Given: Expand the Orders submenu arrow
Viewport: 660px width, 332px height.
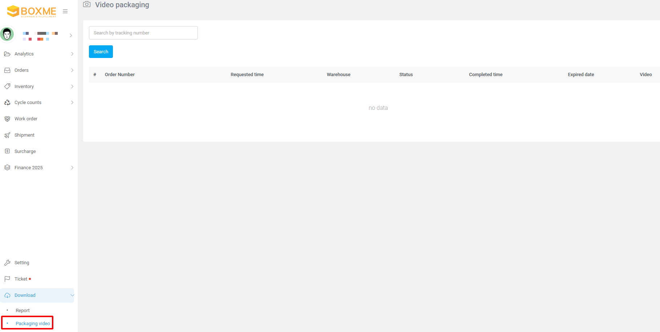Looking at the screenshot, I should tap(72, 70).
